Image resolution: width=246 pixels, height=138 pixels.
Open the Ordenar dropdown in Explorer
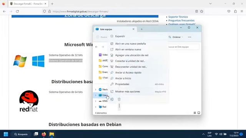[x=176, y=37]
